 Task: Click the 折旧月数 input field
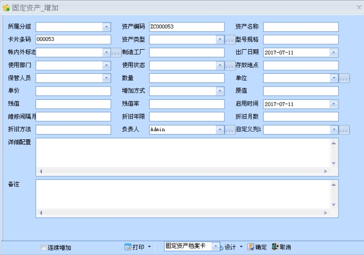(301, 117)
